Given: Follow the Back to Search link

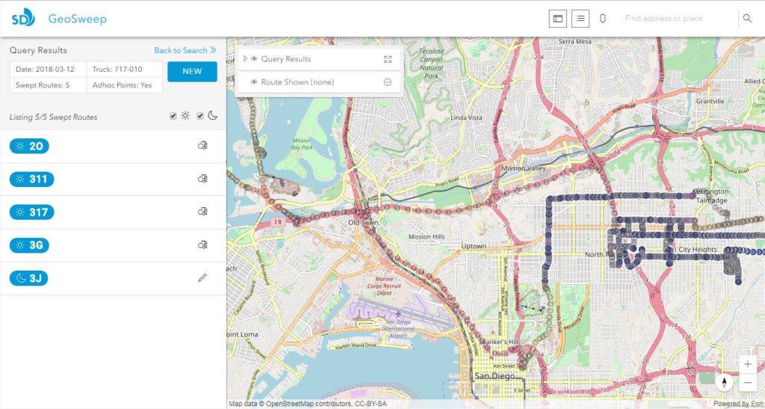Looking at the screenshot, I should tap(185, 50).
